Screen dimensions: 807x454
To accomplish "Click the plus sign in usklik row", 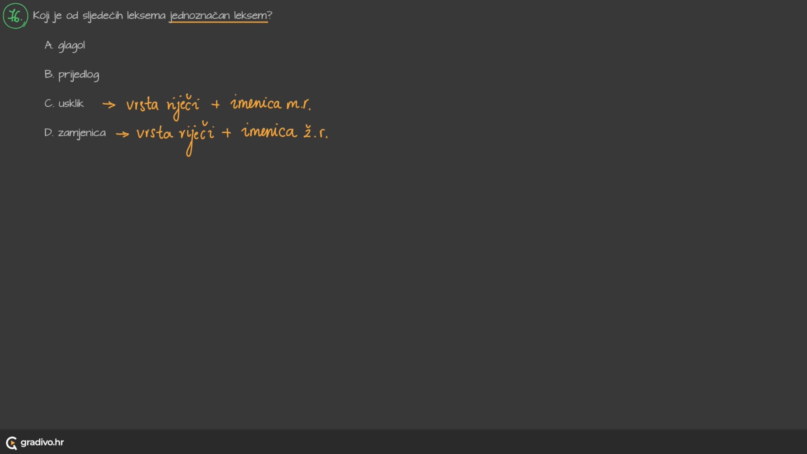I will pos(216,104).
